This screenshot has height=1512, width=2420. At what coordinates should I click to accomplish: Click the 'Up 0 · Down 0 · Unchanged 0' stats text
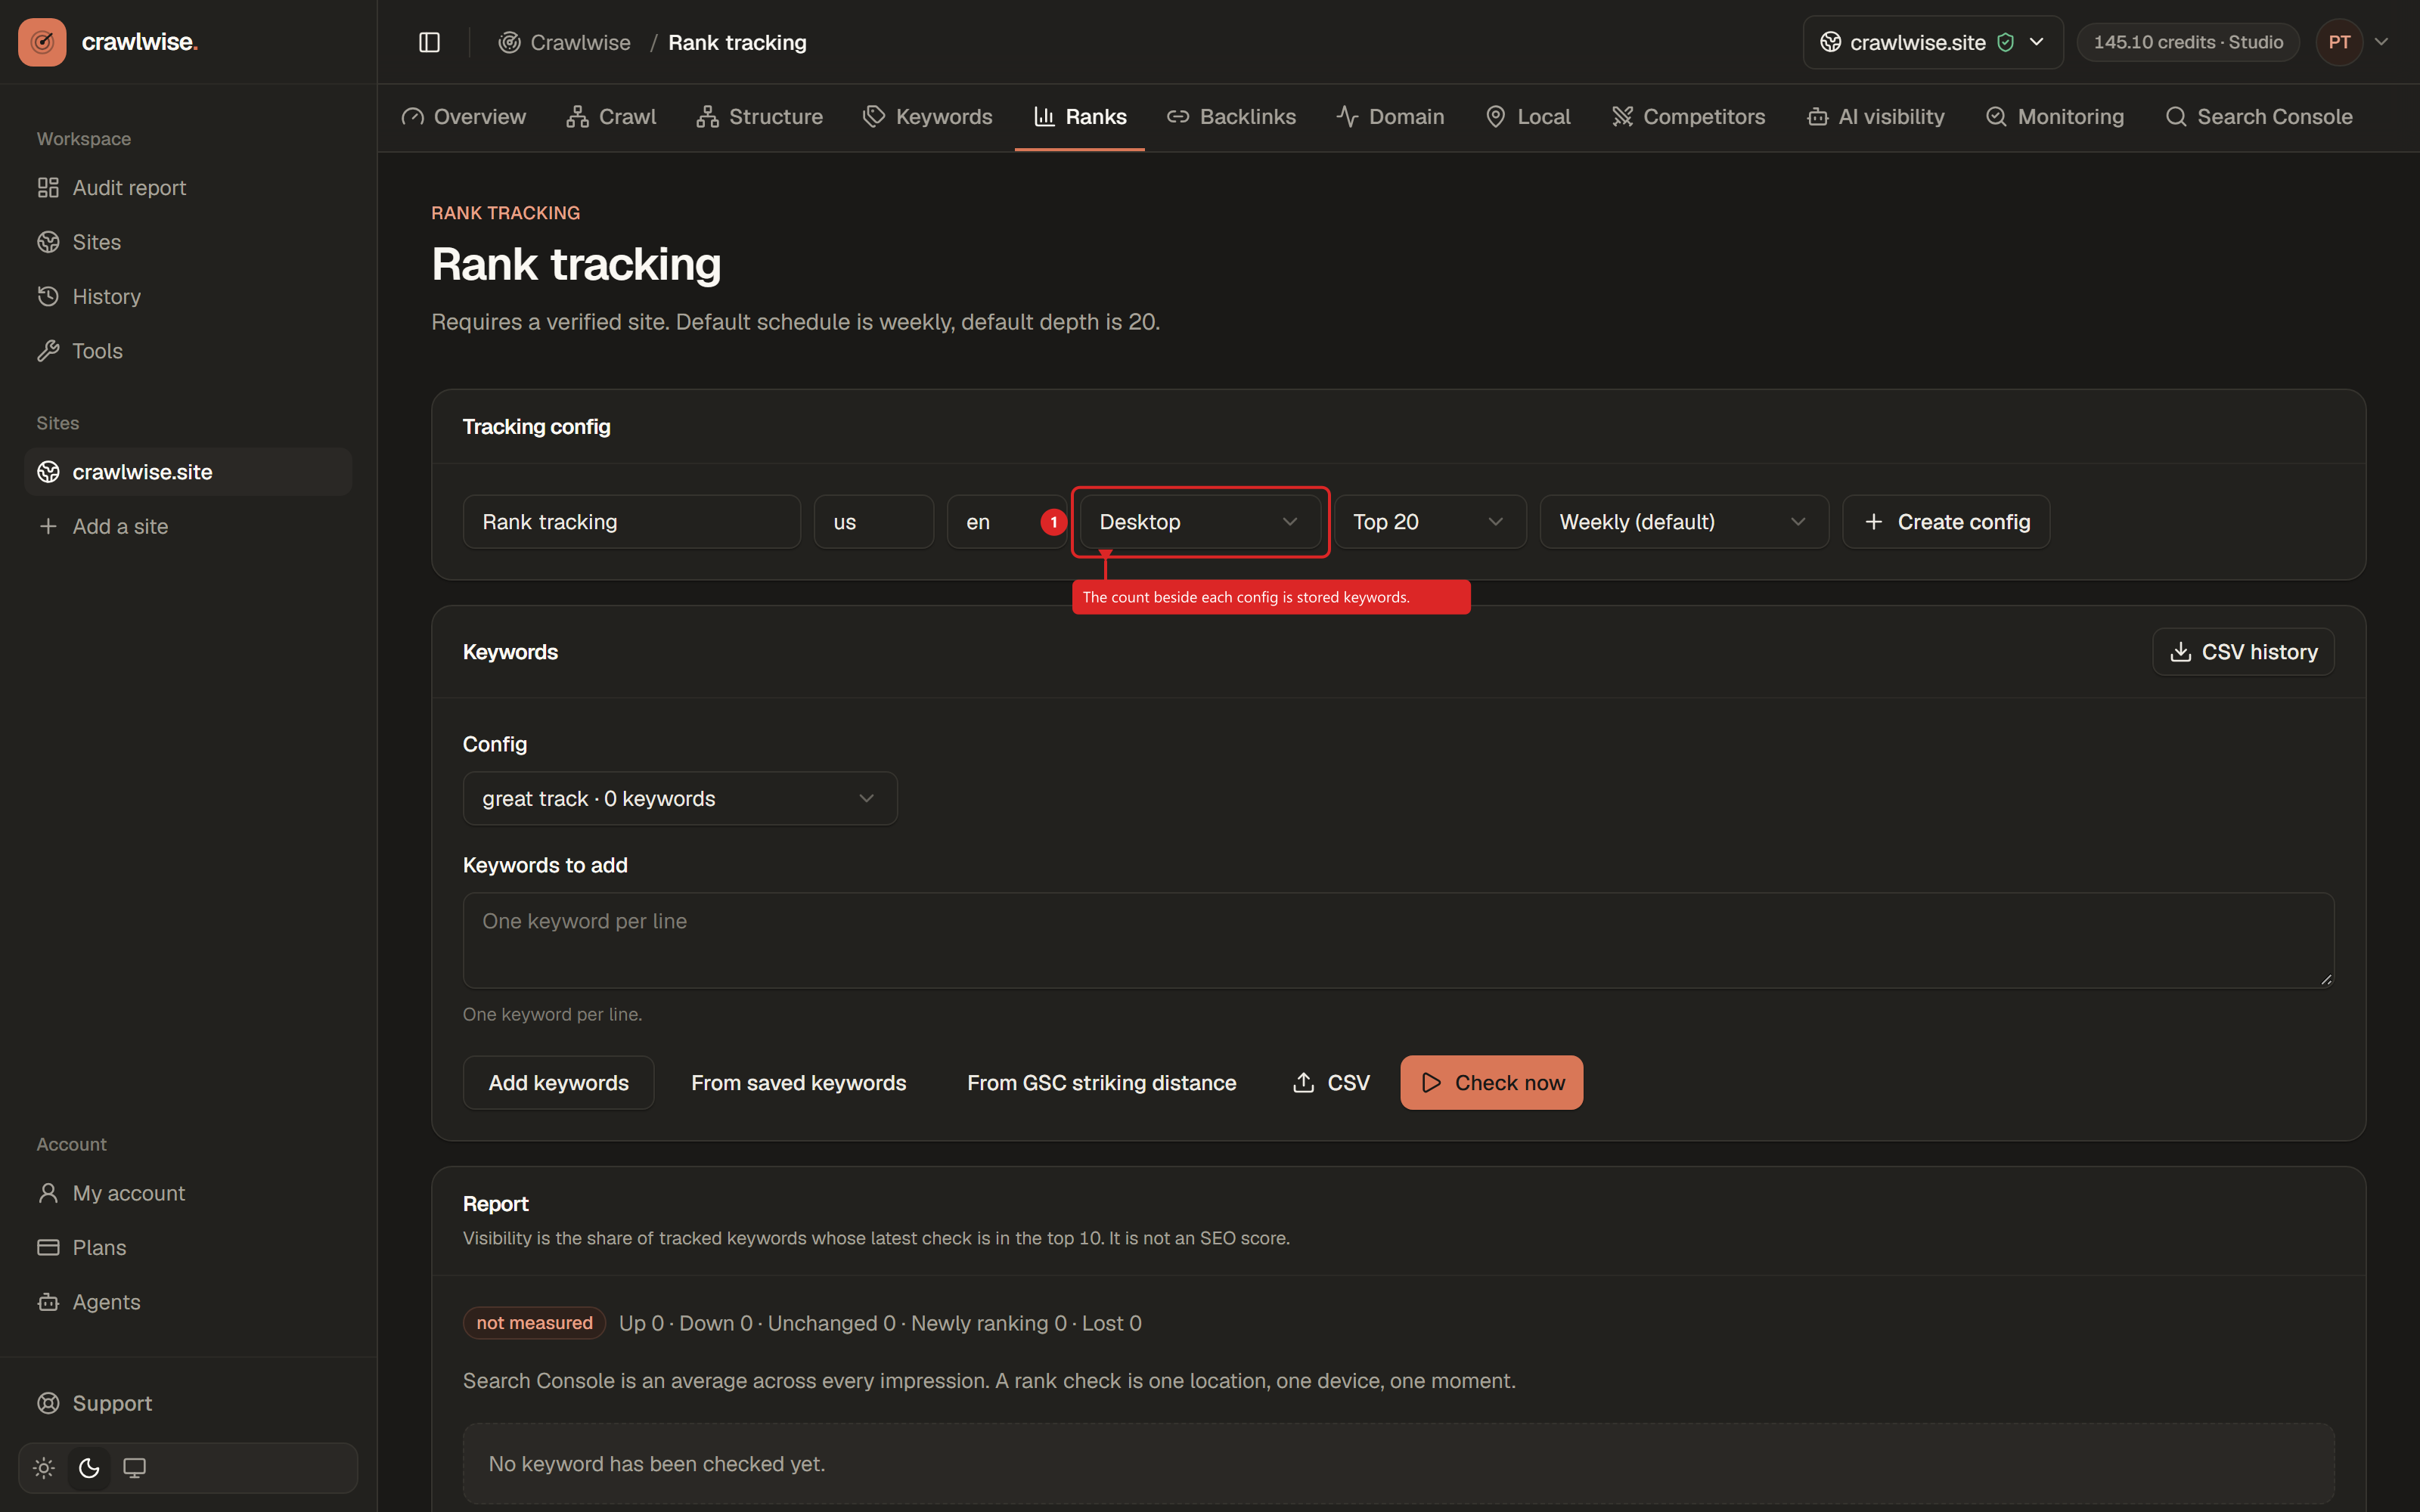click(757, 1324)
